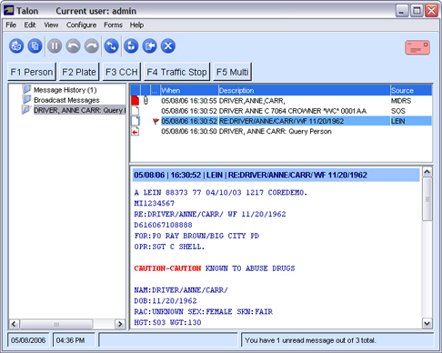Click the 05/08/2006 status bar date
This screenshot has width=442, height=353.
coord(28,340)
